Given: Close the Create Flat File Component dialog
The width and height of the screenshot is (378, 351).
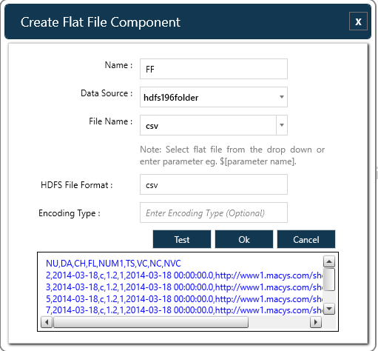Looking at the screenshot, I should (x=358, y=21).
